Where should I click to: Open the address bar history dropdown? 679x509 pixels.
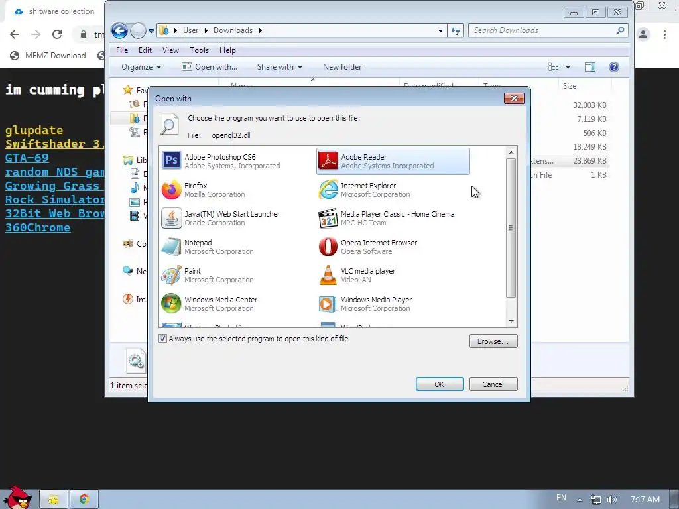pyautogui.click(x=440, y=30)
